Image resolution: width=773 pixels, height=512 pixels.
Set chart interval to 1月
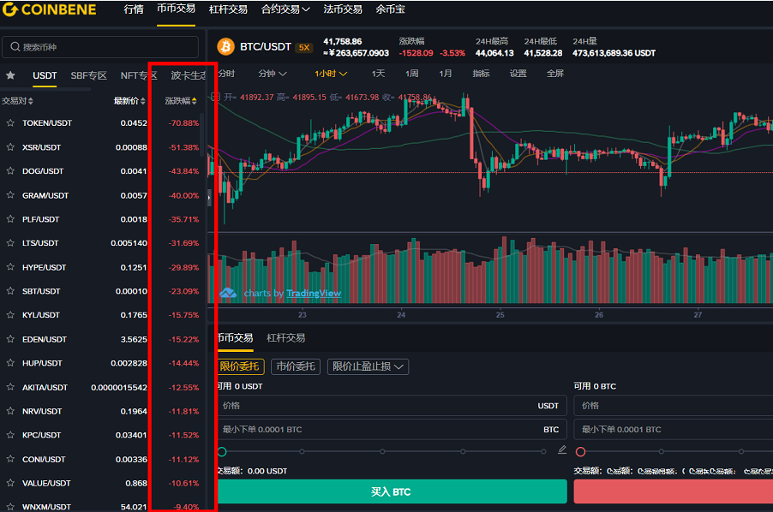coord(446,74)
